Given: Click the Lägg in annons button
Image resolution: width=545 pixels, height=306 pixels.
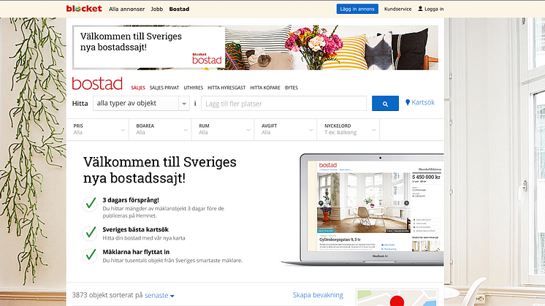Looking at the screenshot, I should [x=357, y=9].
